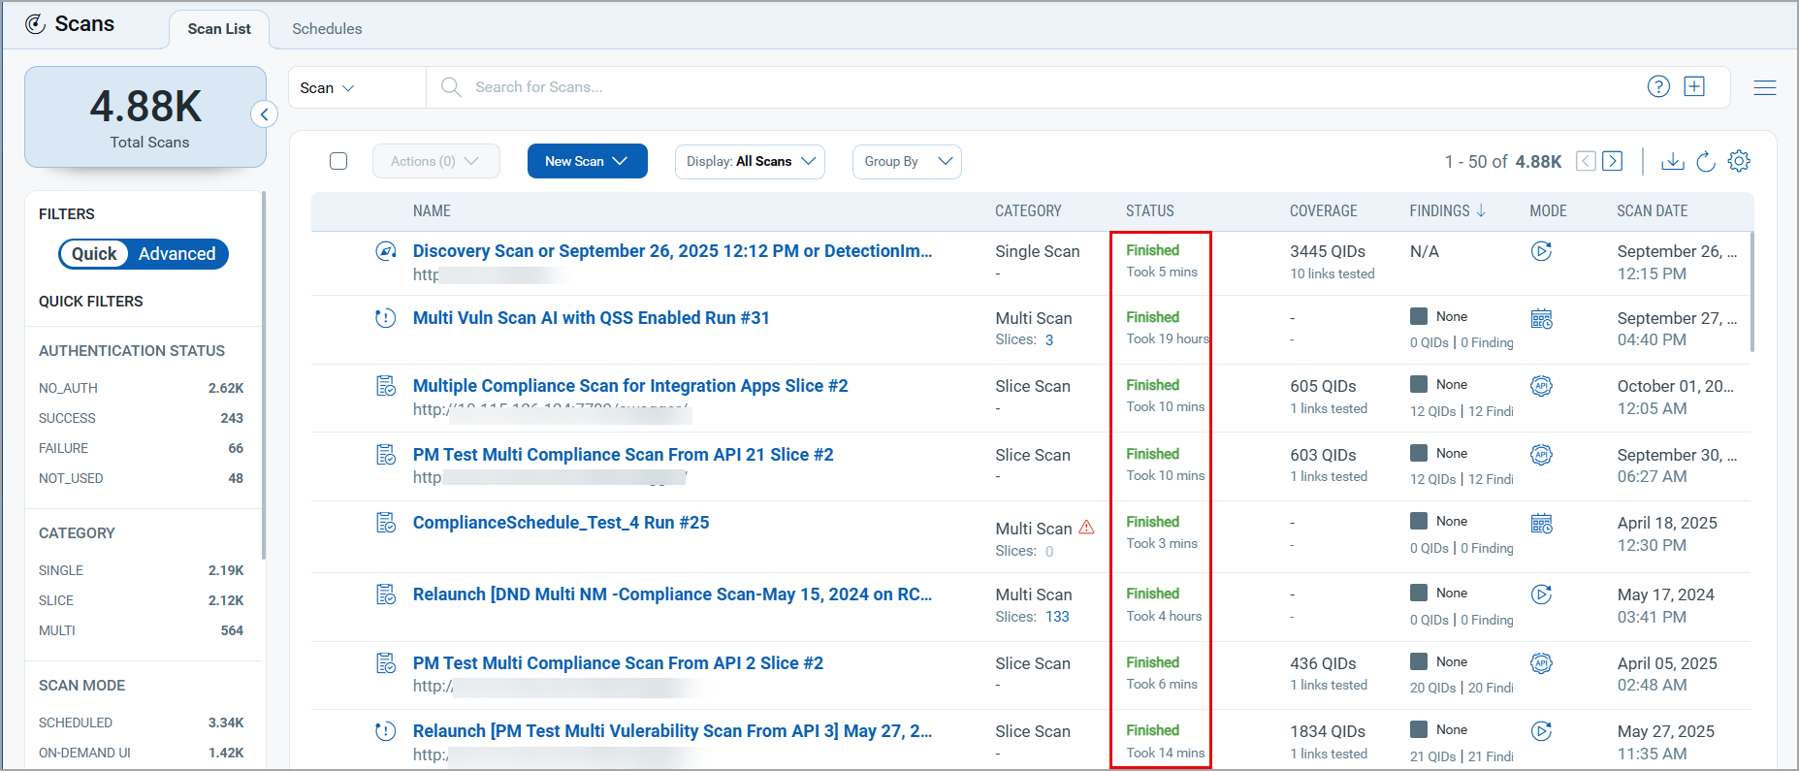Go to next page of scans
This screenshot has width=1799, height=771.
pos(1612,161)
